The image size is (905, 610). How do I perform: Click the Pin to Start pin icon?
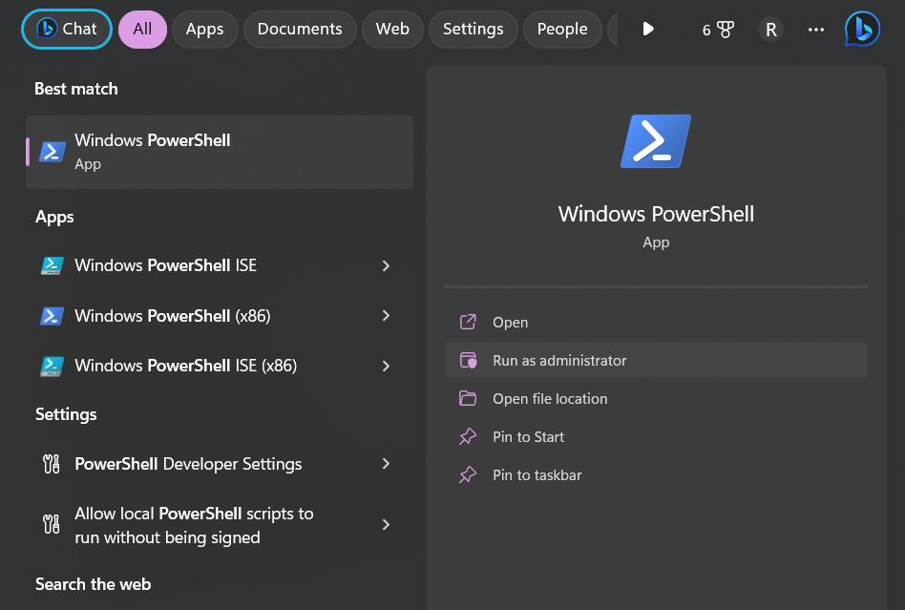click(x=468, y=437)
